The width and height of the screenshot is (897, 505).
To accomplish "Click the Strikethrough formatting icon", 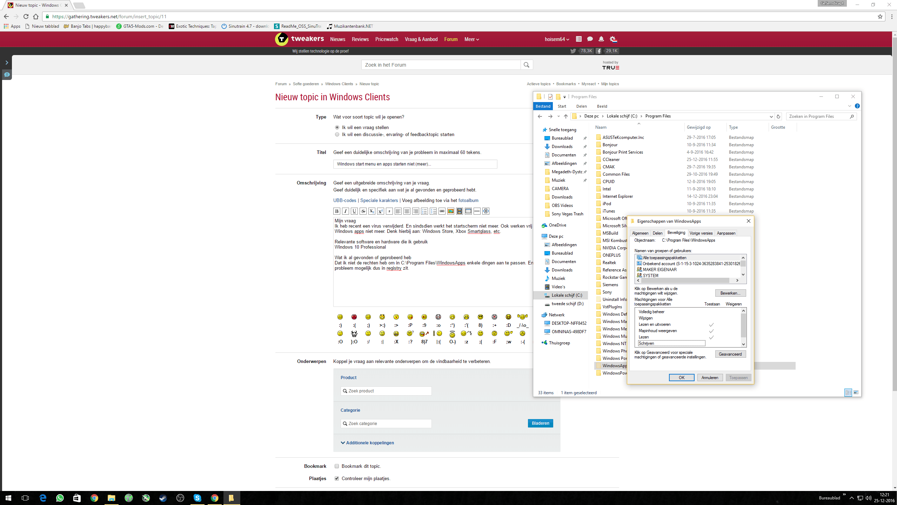I will point(363,211).
